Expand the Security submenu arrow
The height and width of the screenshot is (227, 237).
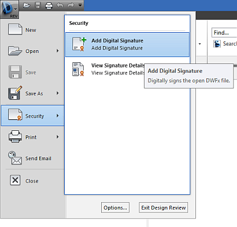tap(57, 116)
